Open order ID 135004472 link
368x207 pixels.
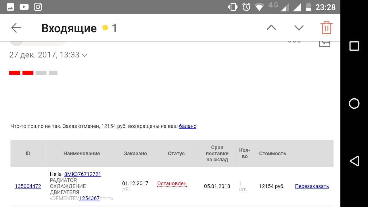click(28, 186)
